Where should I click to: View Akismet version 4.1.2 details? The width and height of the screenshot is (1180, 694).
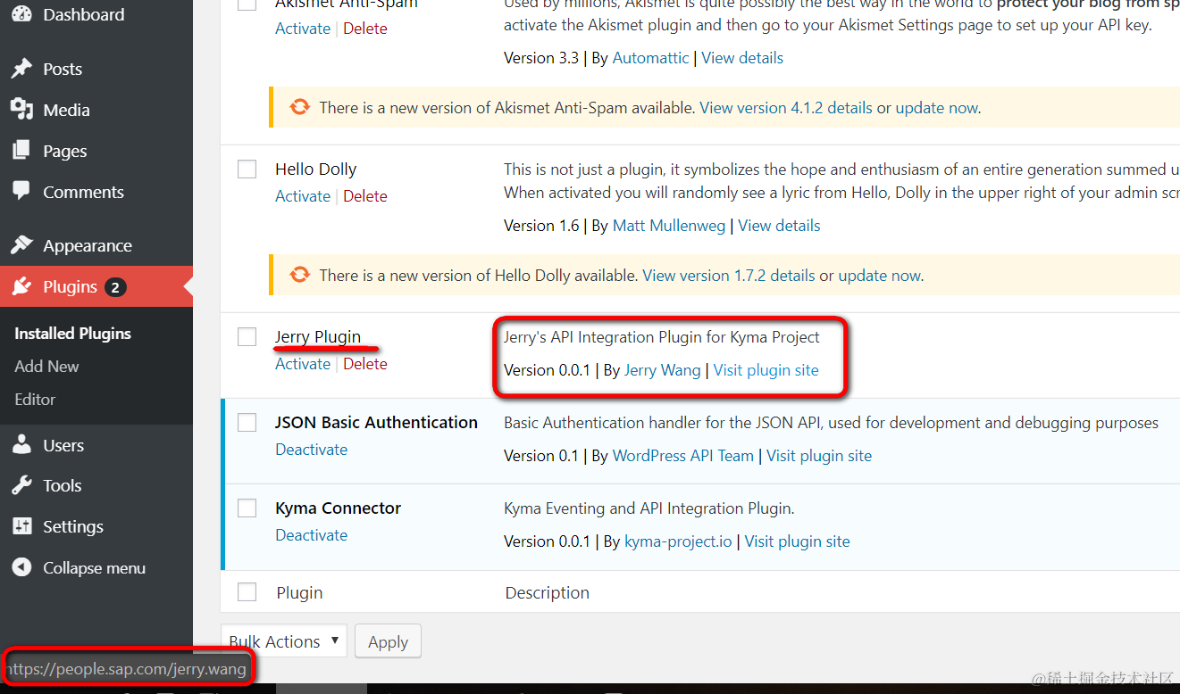tap(786, 108)
